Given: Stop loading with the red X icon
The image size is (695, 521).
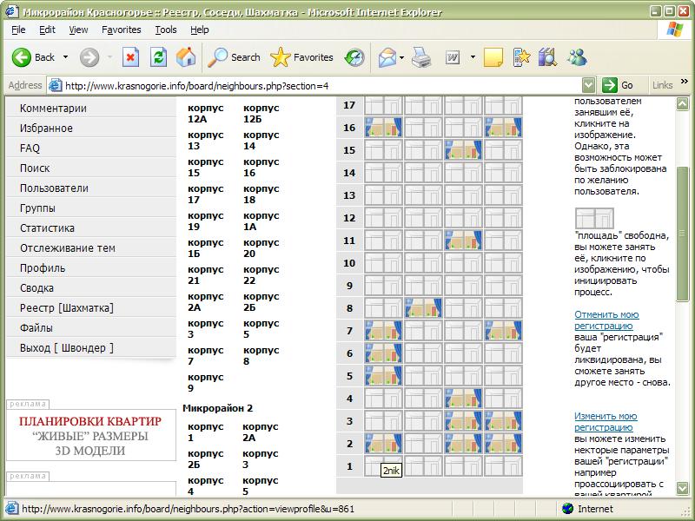Looking at the screenshot, I should tap(131, 57).
